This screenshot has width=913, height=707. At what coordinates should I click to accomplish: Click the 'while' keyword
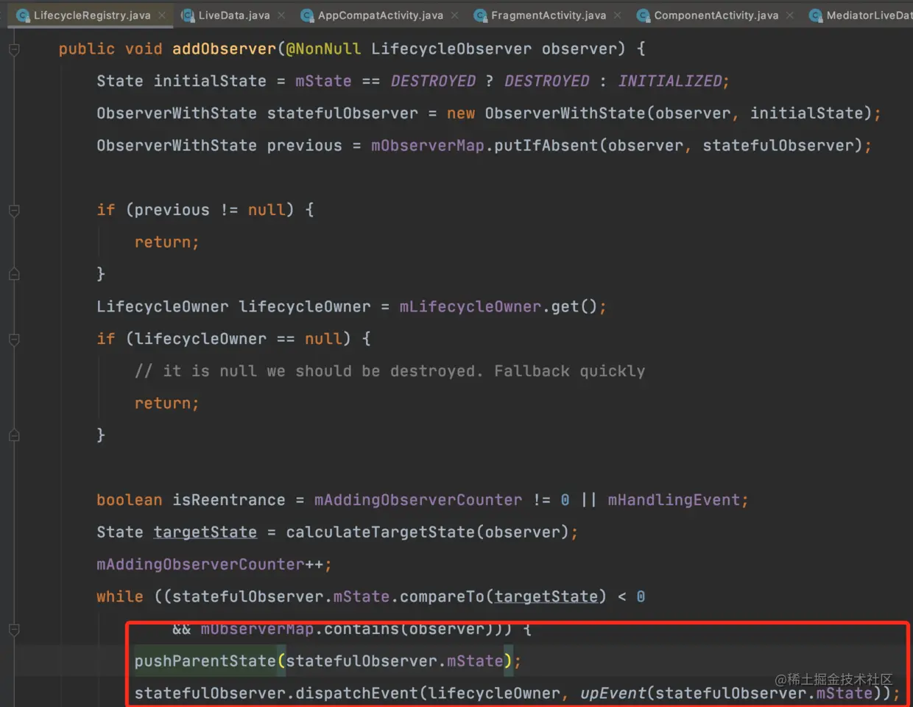pos(120,597)
